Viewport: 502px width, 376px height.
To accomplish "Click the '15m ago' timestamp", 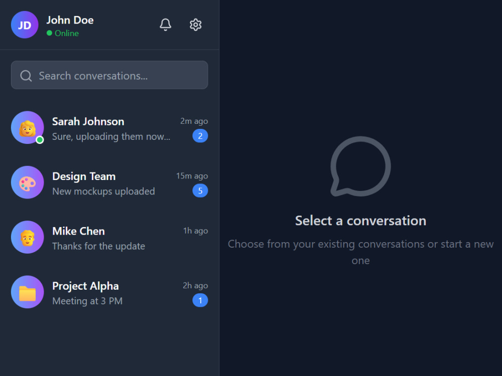I will click(192, 176).
